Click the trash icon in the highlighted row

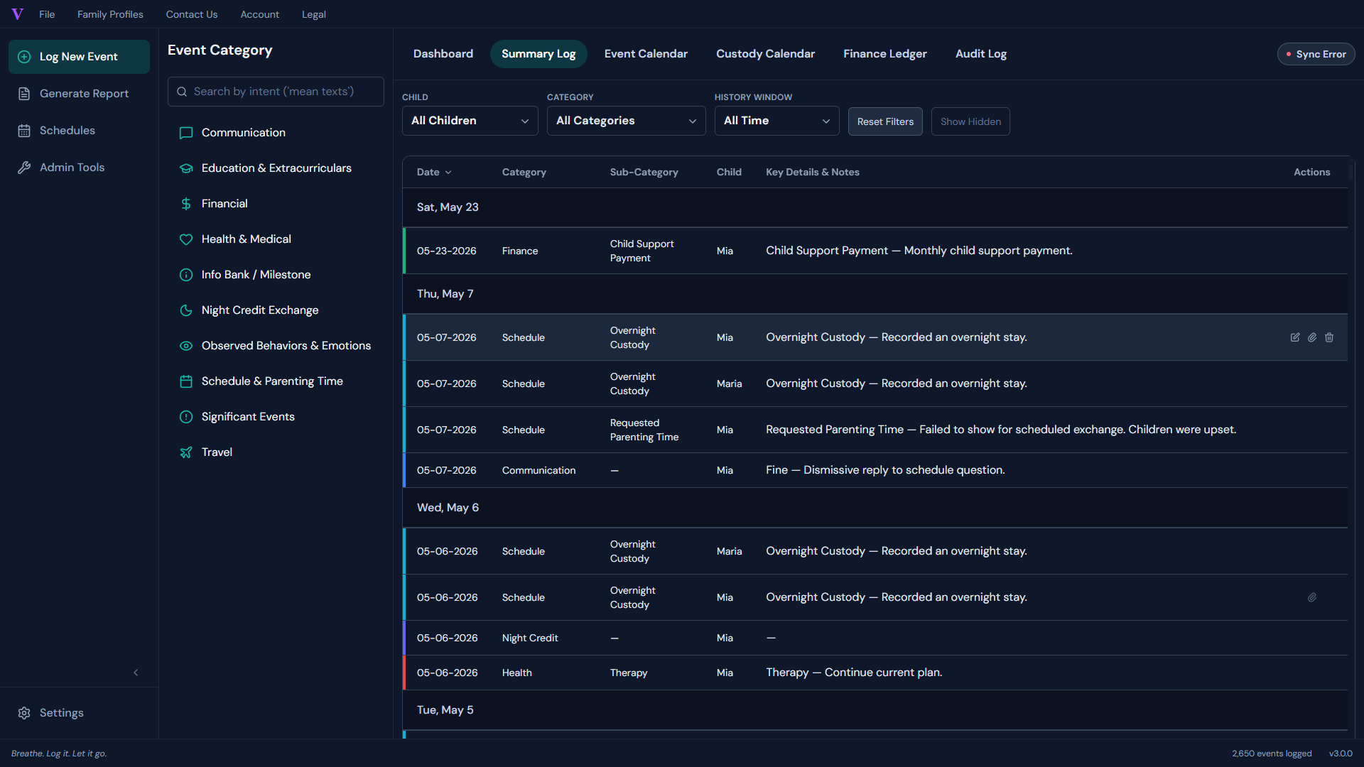(x=1329, y=337)
